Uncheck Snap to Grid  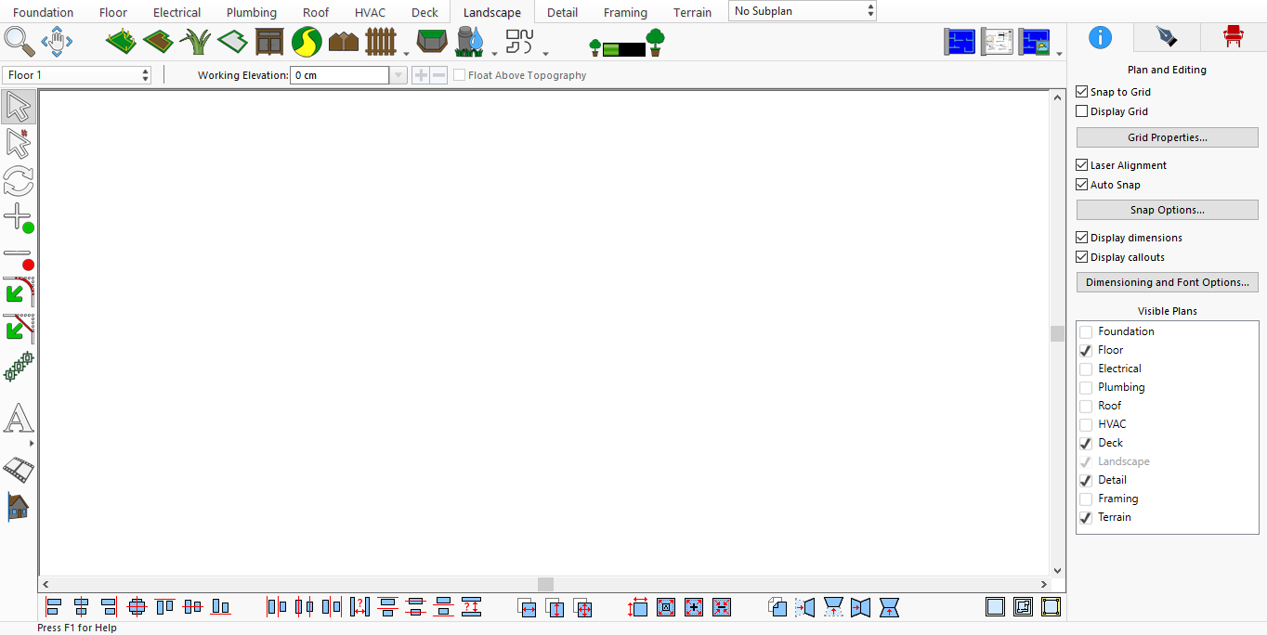pos(1081,92)
